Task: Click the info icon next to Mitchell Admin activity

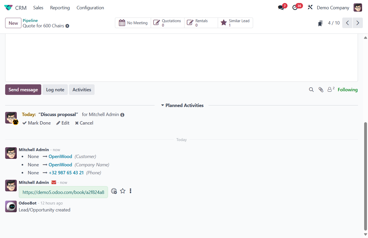Action: [x=122, y=115]
